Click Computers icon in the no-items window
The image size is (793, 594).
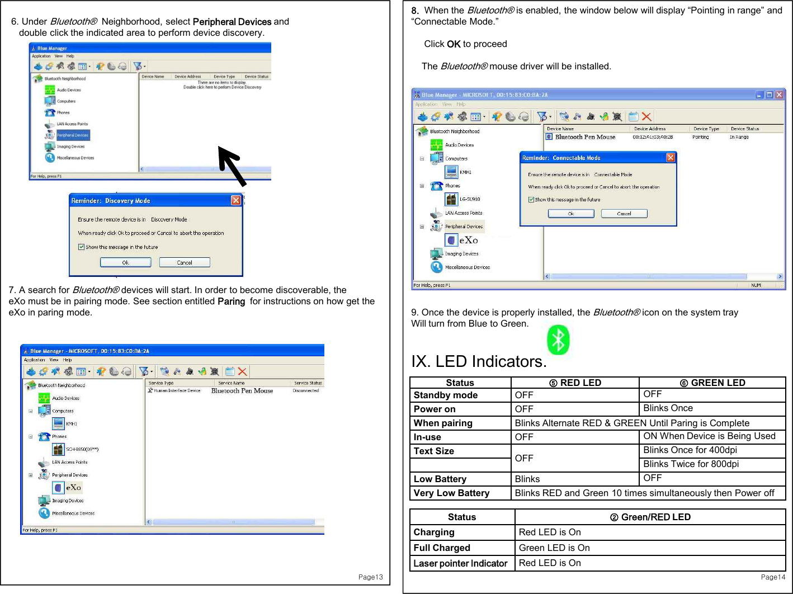coord(50,101)
